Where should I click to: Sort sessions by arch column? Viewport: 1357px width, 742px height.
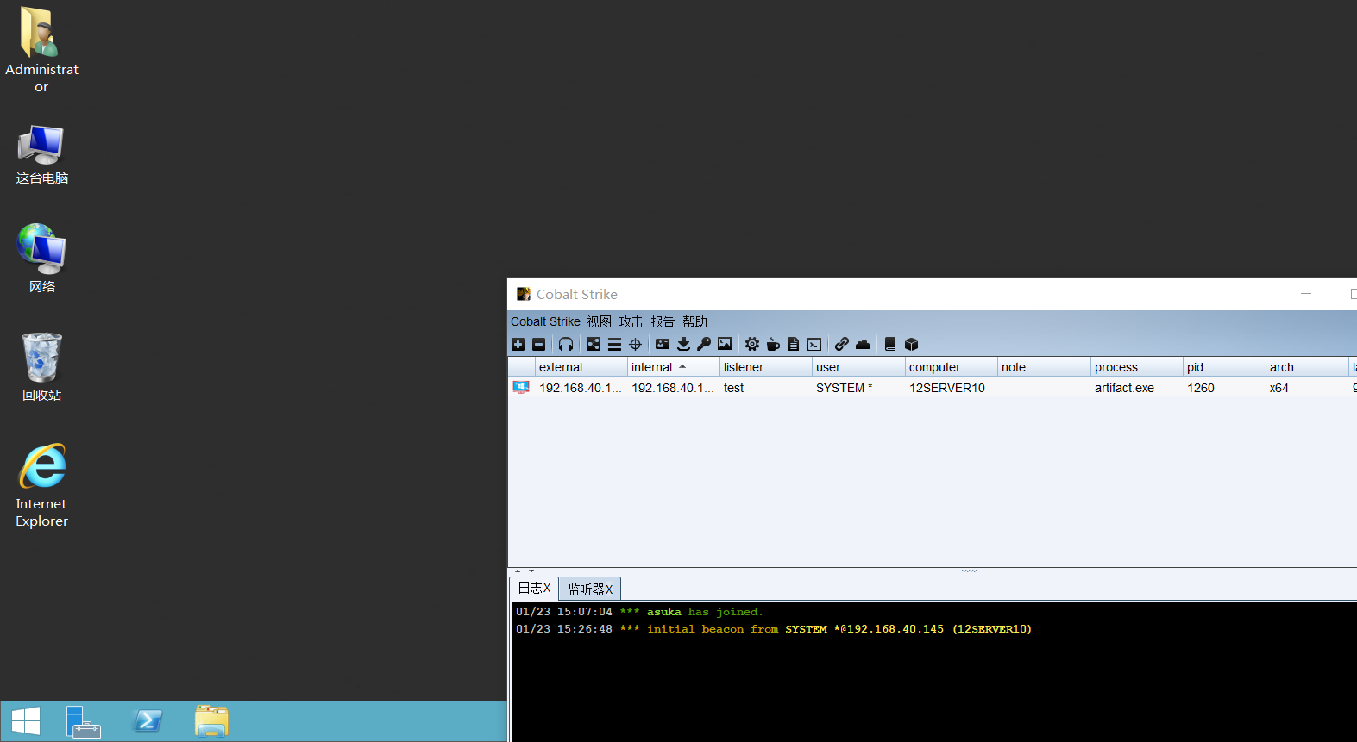pos(1307,367)
